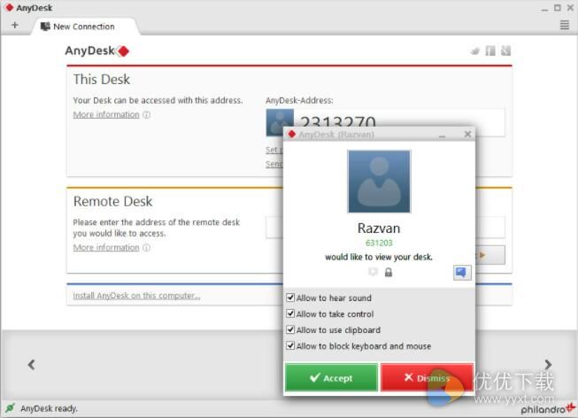The image size is (578, 418).
Task: Click the screen recording icon beside padlock
Action: click(x=373, y=272)
